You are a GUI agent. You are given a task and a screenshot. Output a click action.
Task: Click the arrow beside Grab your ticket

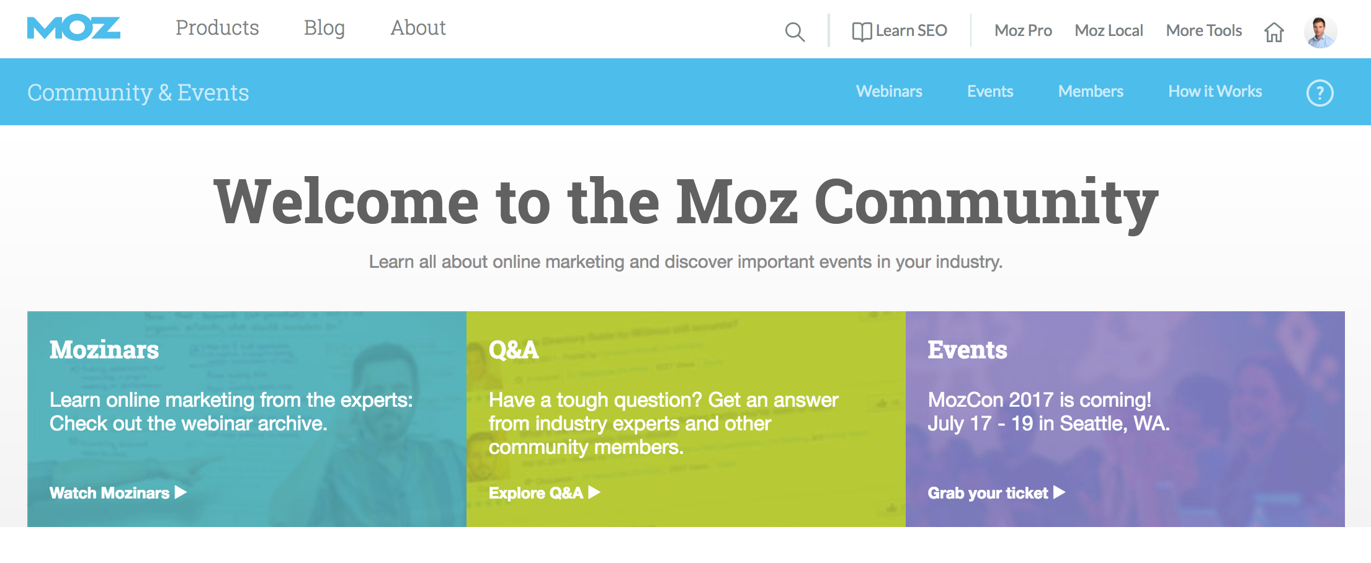click(1059, 492)
